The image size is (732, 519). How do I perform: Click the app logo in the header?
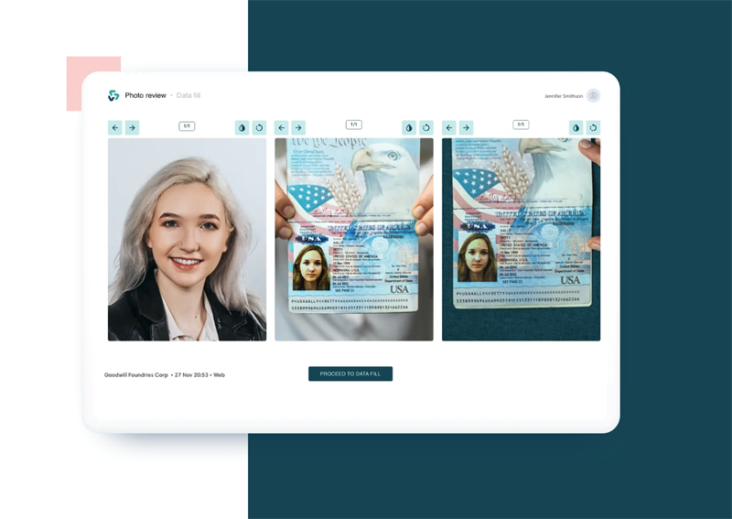(x=113, y=95)
